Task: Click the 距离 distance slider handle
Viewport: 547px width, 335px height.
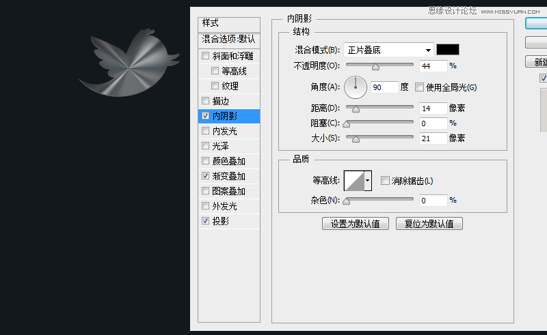Action: (356, 109)
